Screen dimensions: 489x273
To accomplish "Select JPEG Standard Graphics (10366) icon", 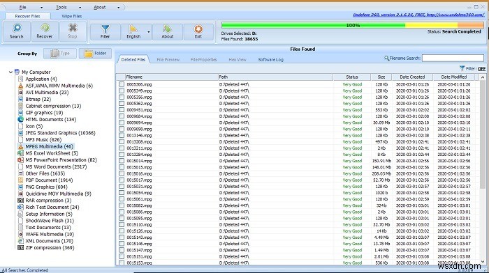I will click(20, 133).
